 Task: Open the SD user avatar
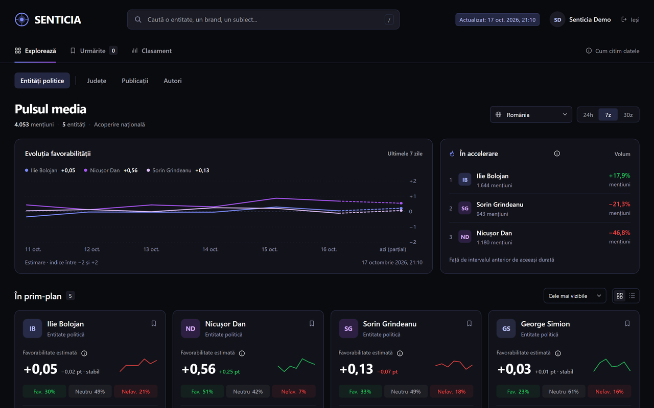(557, 20)
